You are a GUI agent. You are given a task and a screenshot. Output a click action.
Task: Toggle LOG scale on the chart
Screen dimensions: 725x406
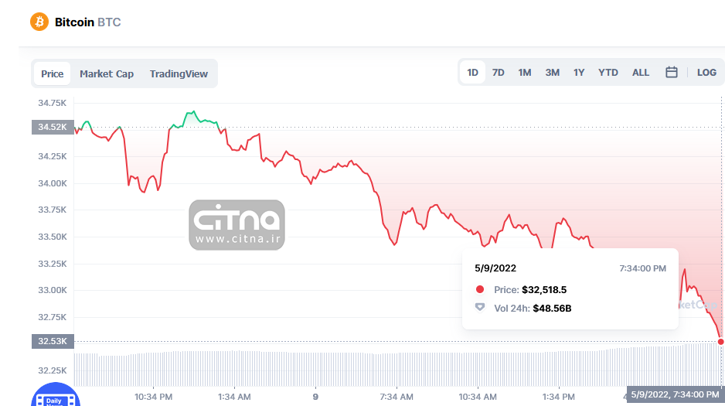coord(706,73)
